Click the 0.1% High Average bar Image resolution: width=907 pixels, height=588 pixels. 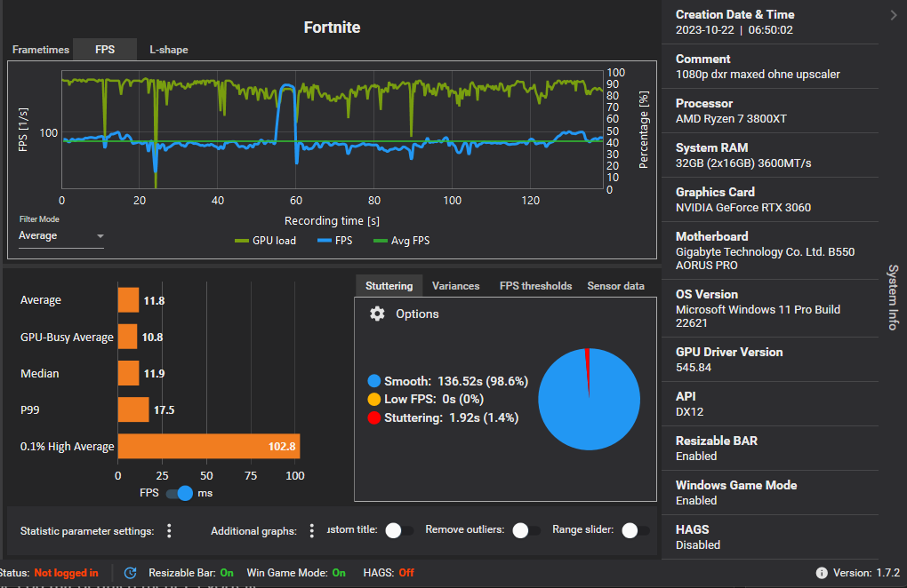209,447
